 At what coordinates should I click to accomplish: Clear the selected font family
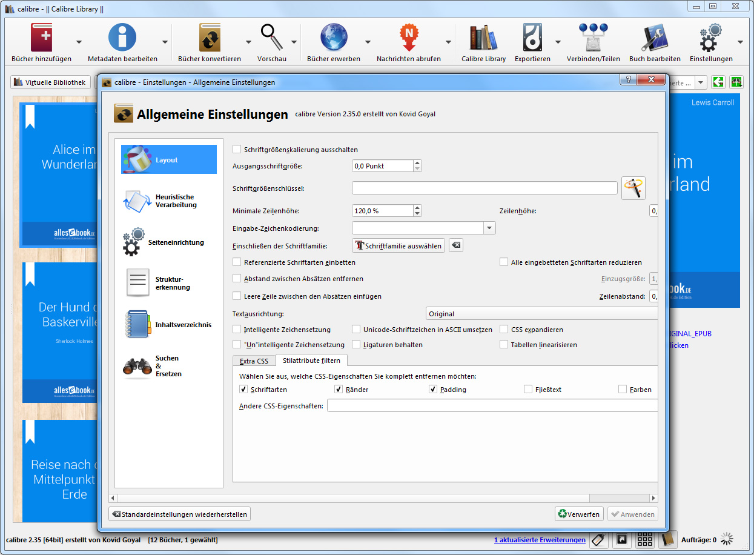tap(457, 245)
